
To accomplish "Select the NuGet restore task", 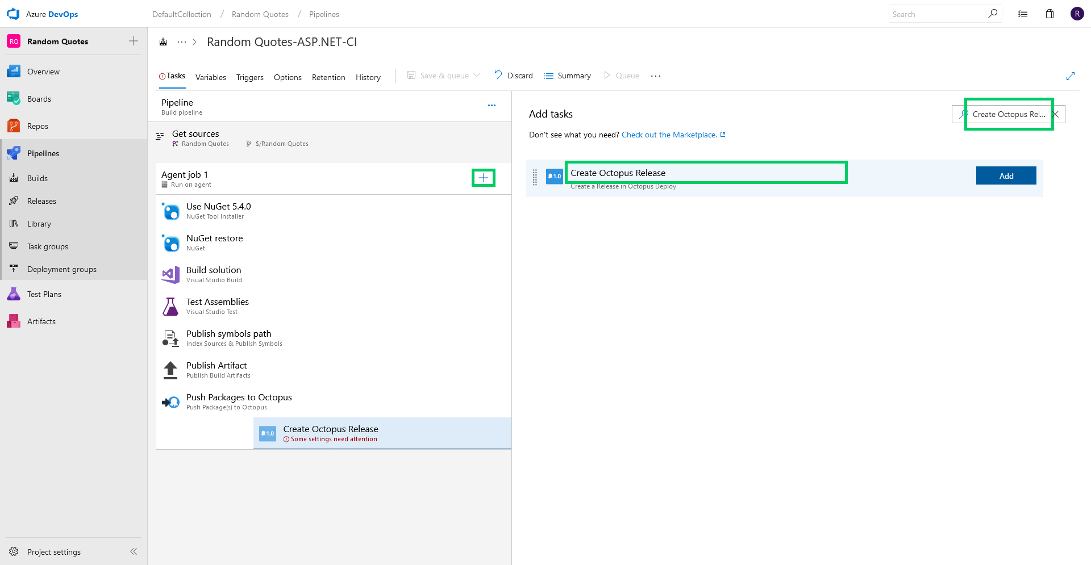I will click(334, 243).
